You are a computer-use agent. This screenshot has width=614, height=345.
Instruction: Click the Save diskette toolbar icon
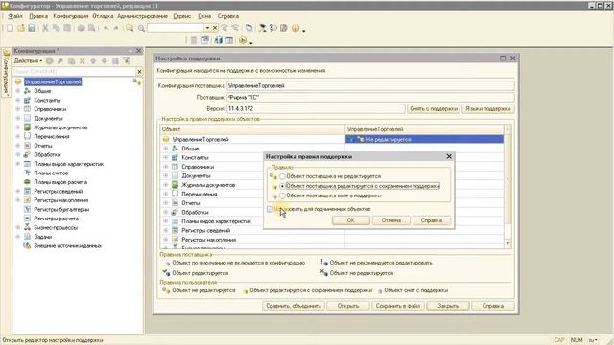click(32, 28)
